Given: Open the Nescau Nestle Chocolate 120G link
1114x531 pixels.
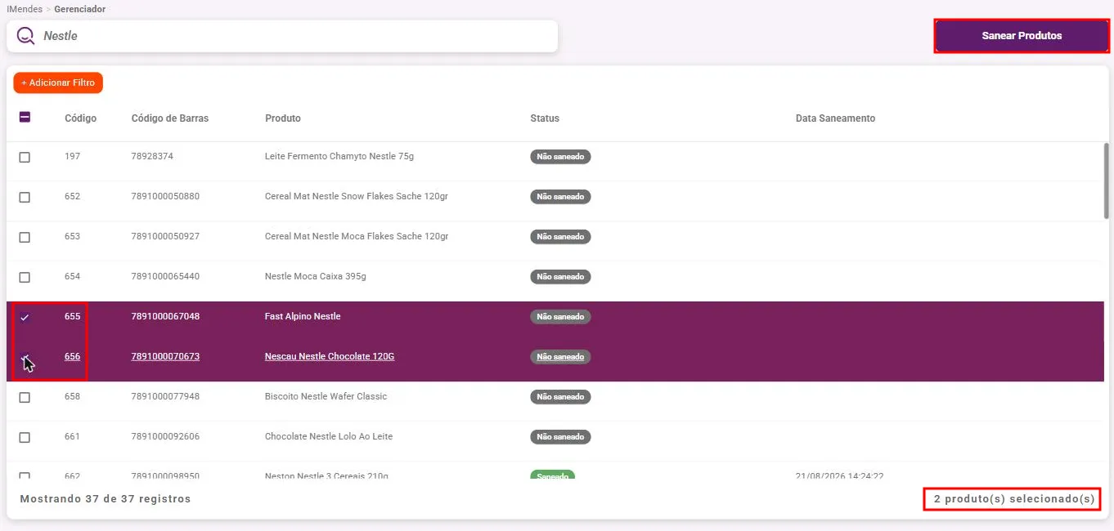Looking at the screenshot, I should pyautogui.click(x=330, y=356).
